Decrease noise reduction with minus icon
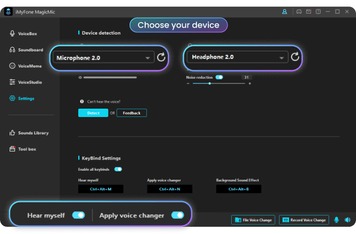The image size is (356, 234). (188, 84)
